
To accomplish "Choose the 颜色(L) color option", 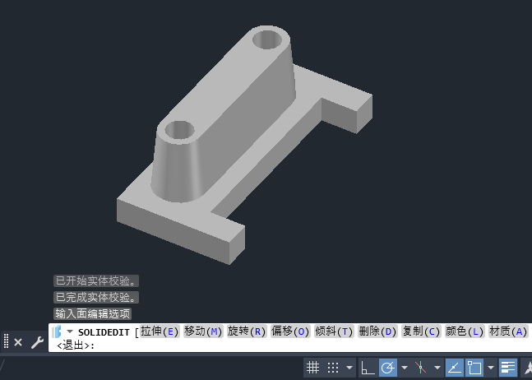I will click(x=464, y=331).
